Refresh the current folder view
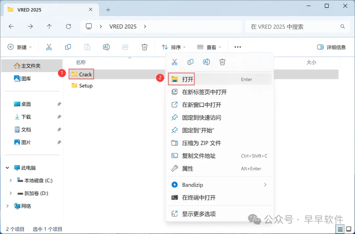Screen dimensions: 355x234 tap(68, 27)
